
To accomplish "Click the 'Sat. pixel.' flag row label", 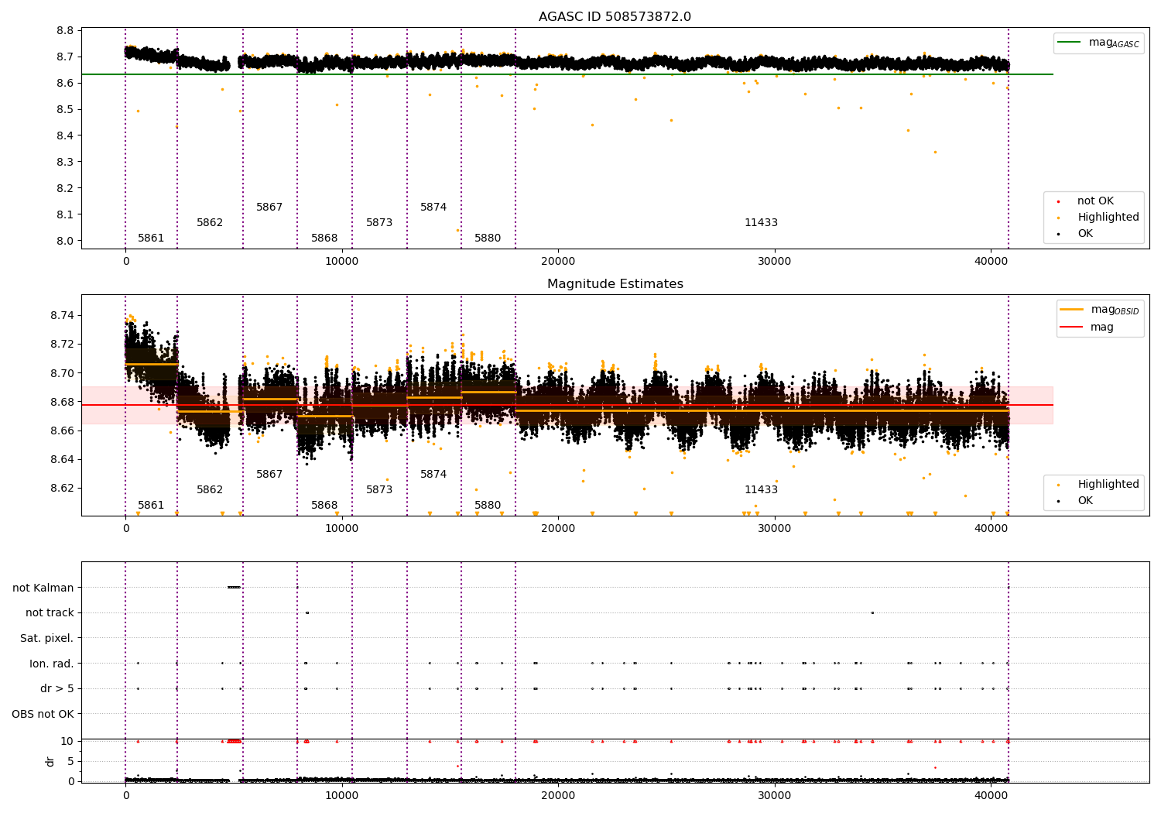I will pyautogui.click(x=47, y=639).
